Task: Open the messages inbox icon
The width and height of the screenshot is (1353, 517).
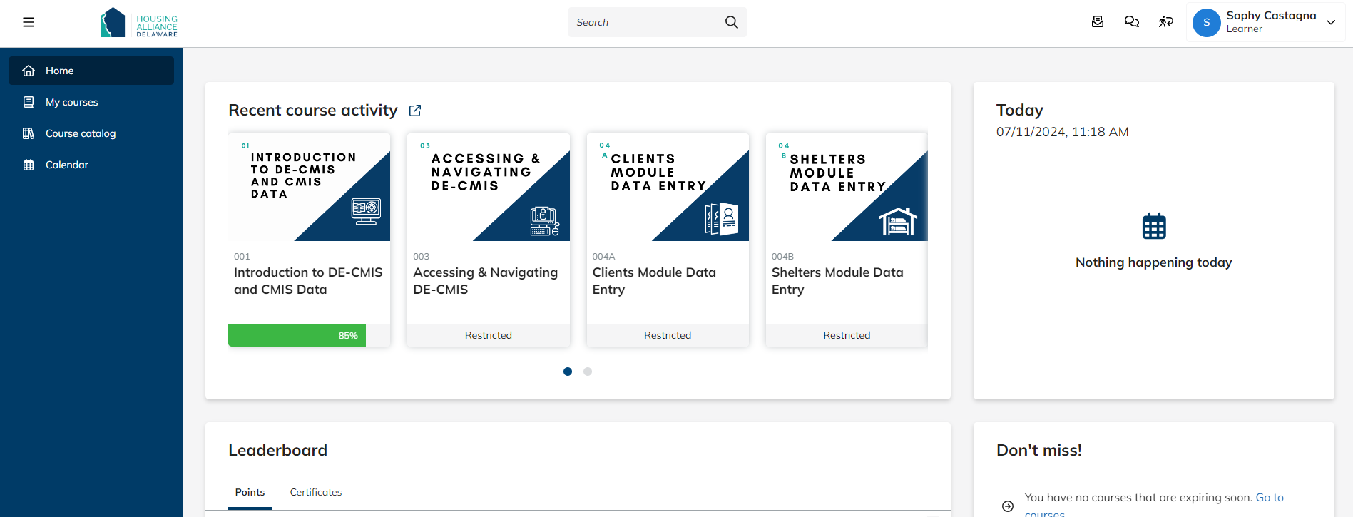Action: tap(1098, 22)
